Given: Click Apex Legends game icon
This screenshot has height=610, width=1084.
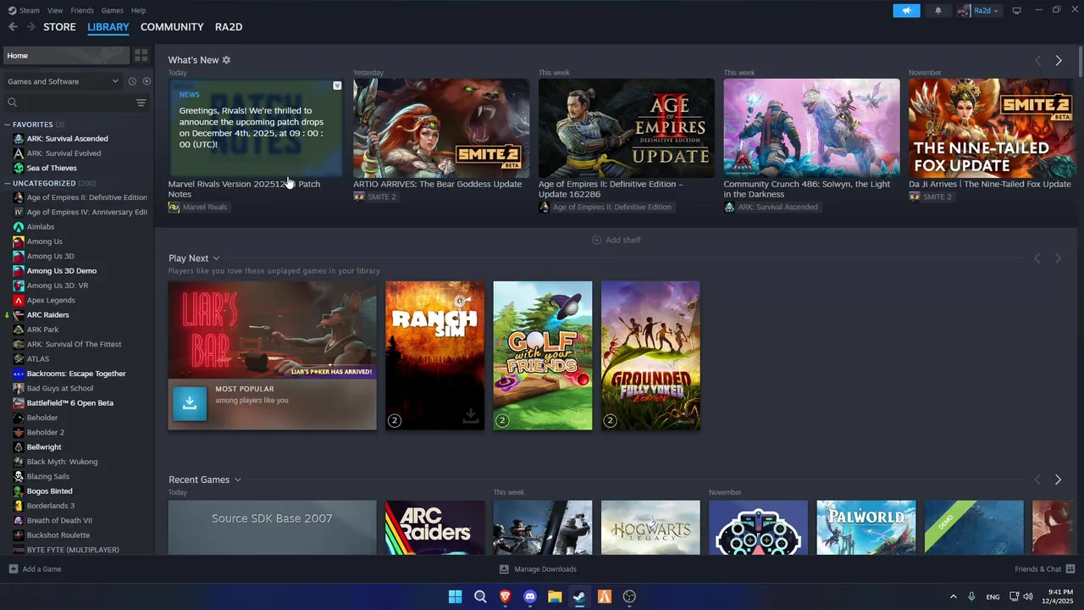Looking at the screenshot, I should coord(19,300).
